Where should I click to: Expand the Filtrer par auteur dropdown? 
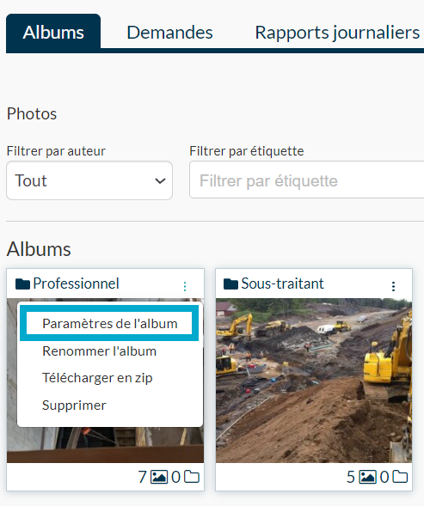pos(89,180)
